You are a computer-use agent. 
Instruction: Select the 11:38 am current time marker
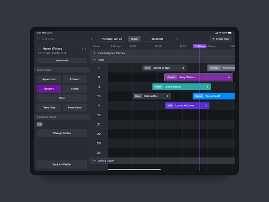click(x=200, y=46)
